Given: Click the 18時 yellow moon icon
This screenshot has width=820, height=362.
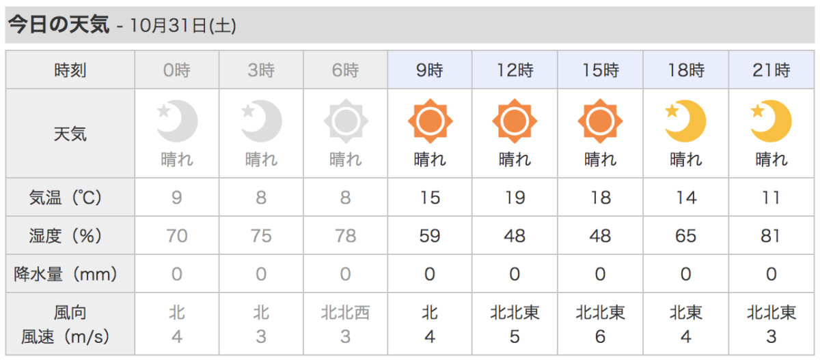Looking at the screenshot, I should (685, 122).
